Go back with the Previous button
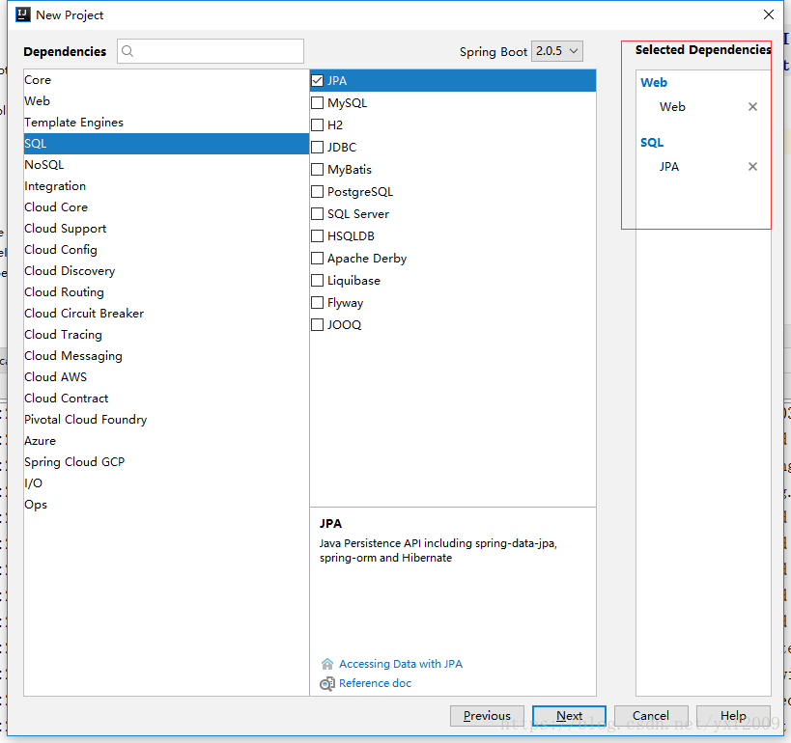This screenshot has width=791, height=743. coord(487,716)
